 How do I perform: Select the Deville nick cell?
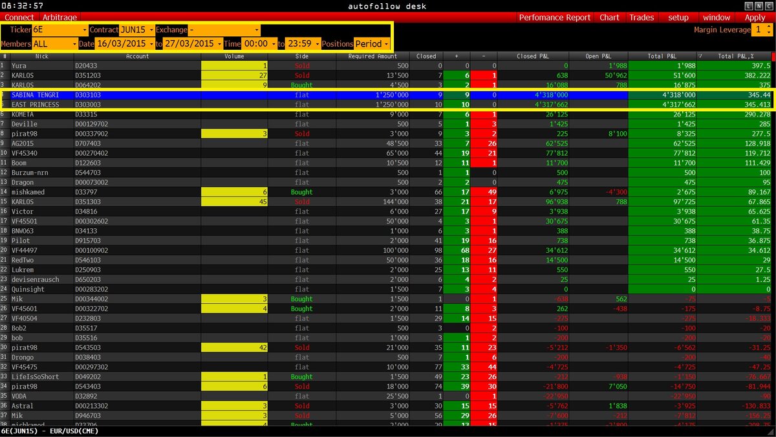41,123
